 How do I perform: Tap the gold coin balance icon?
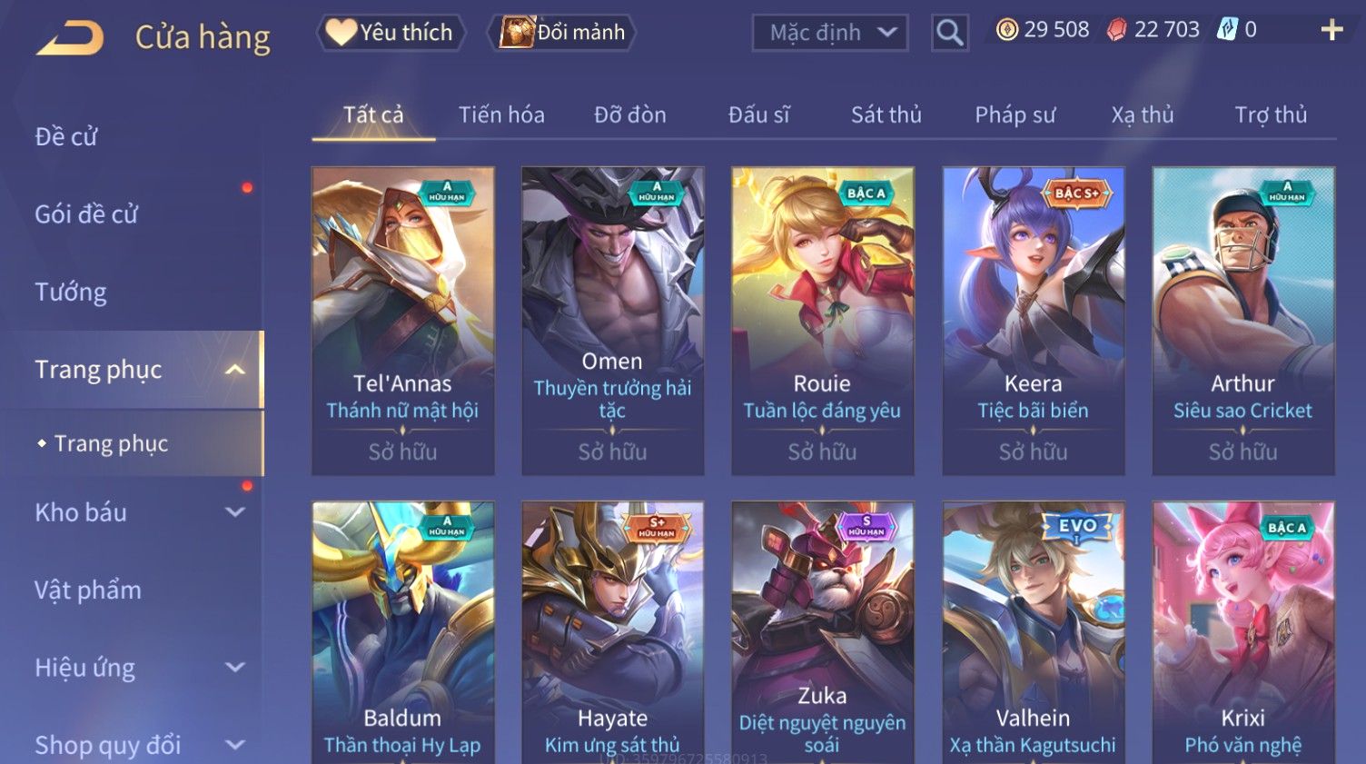coord(1006,30)
